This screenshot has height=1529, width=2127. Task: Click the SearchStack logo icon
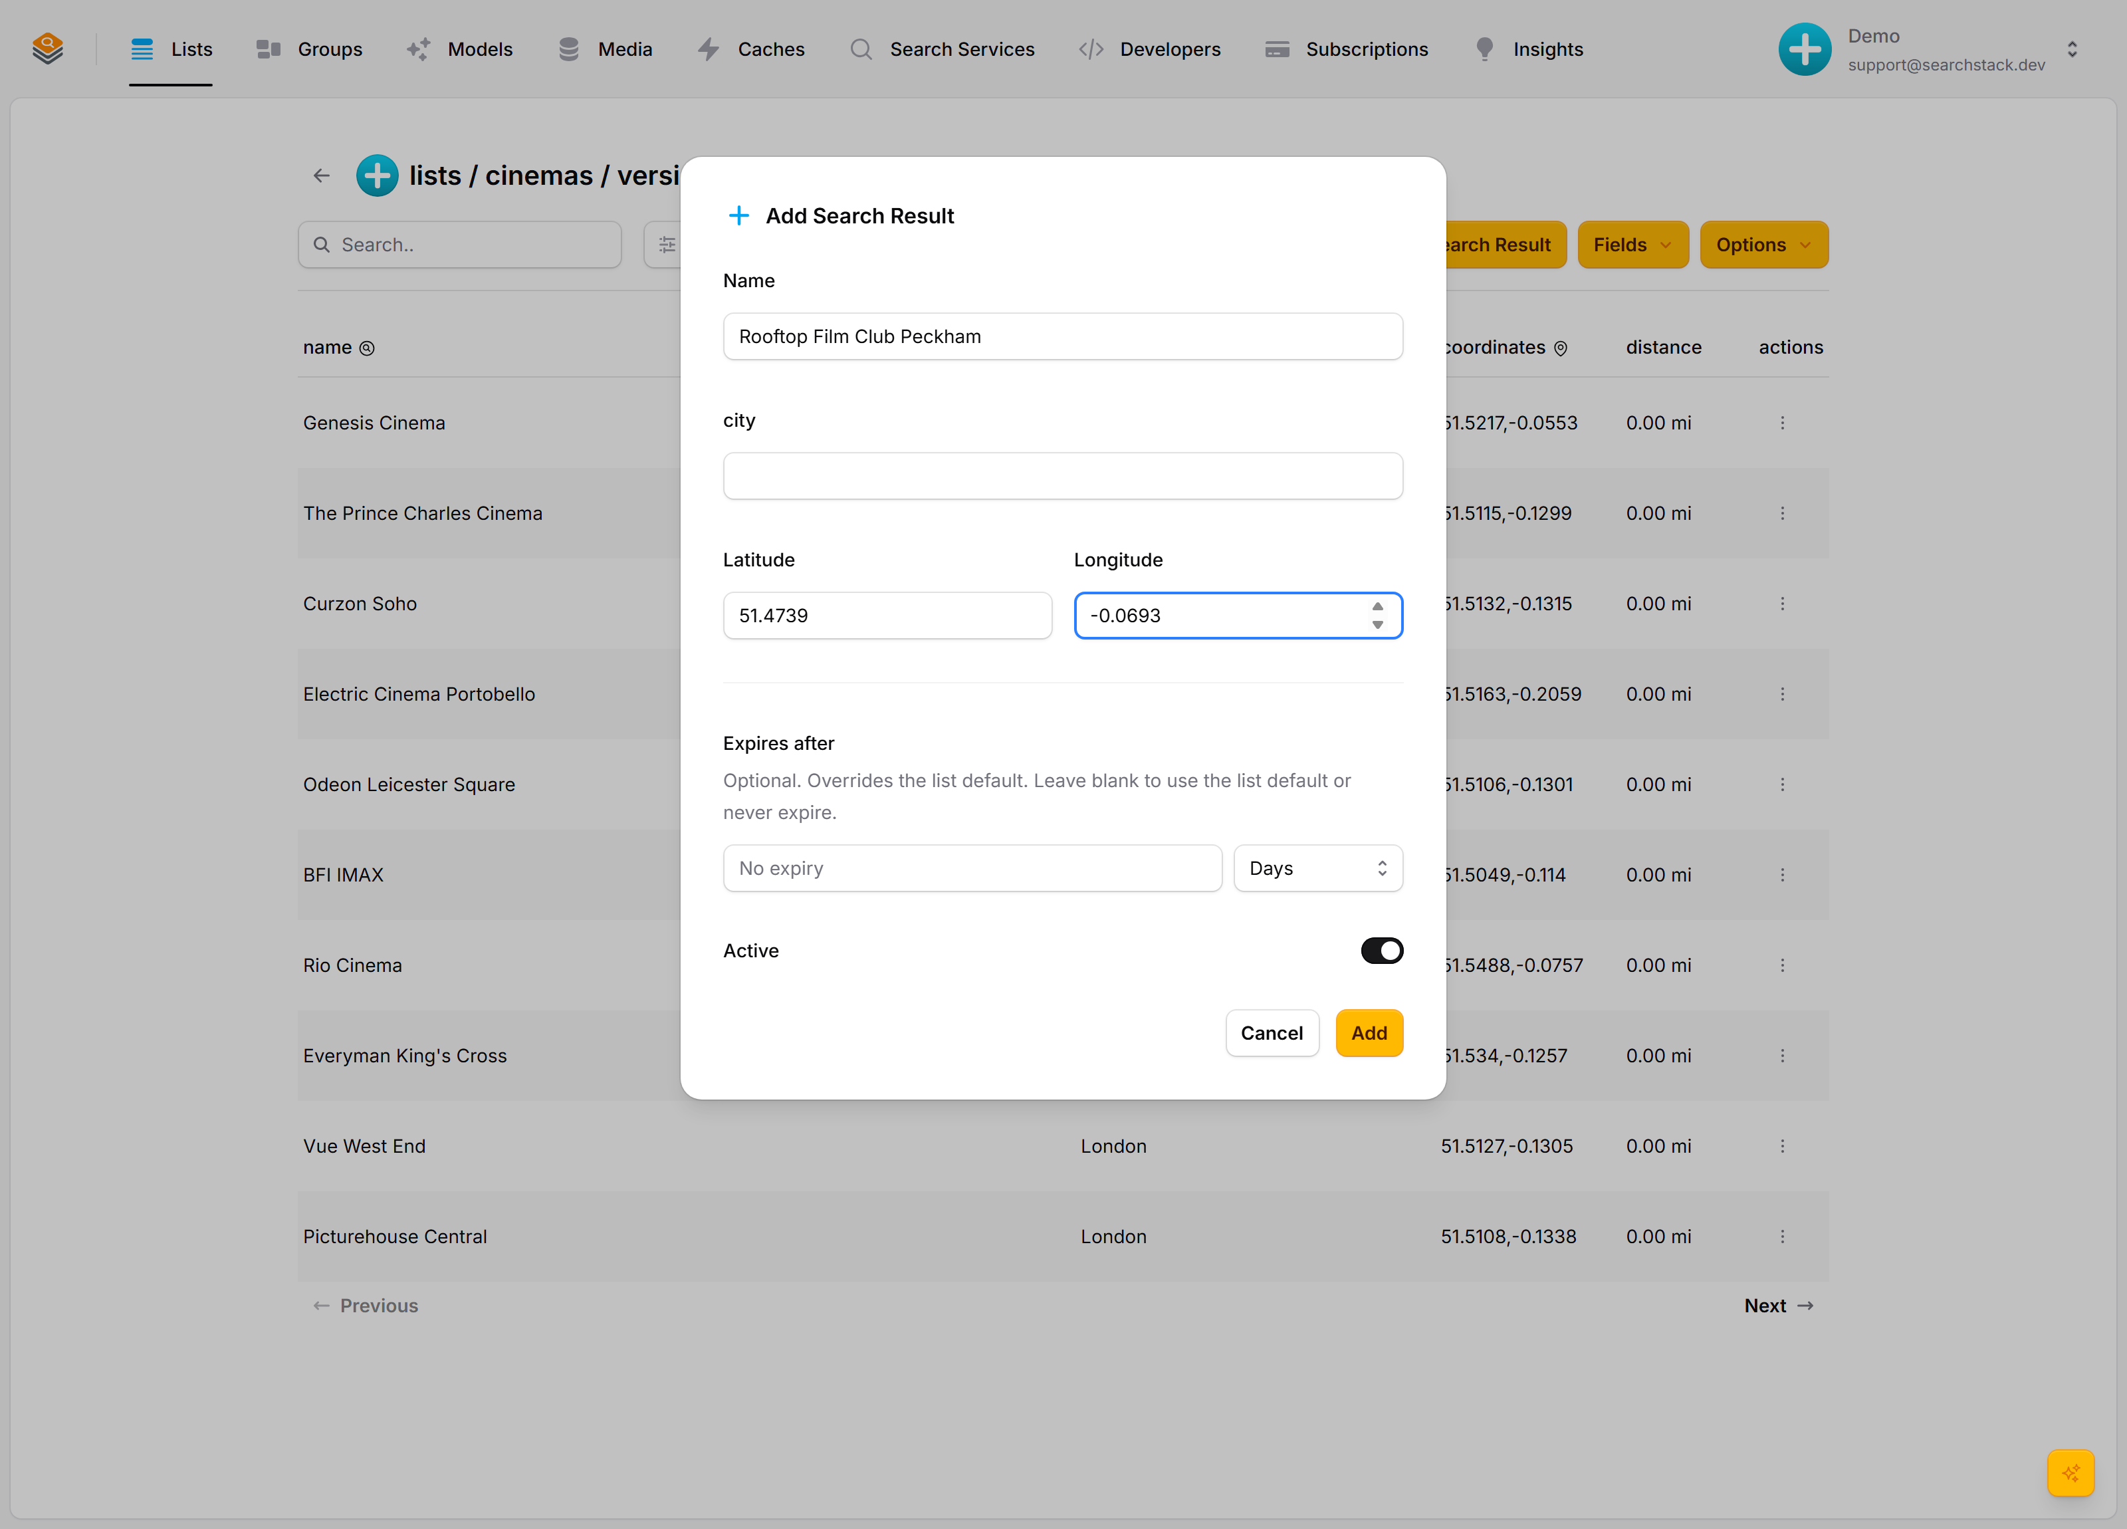coord(48,49)
